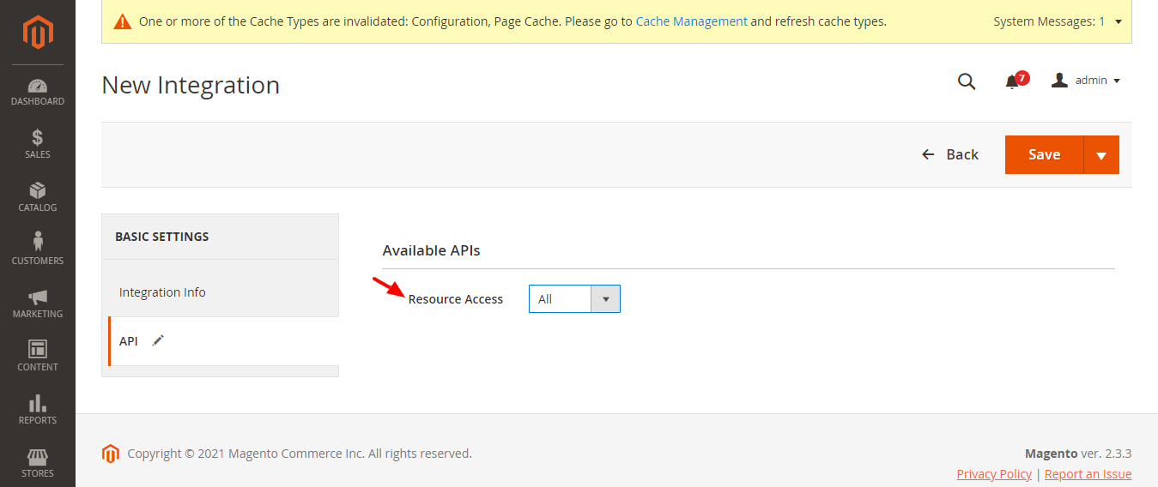Open notifications bell with 7 alerts
The image size is (1158, 487).
1013,81
